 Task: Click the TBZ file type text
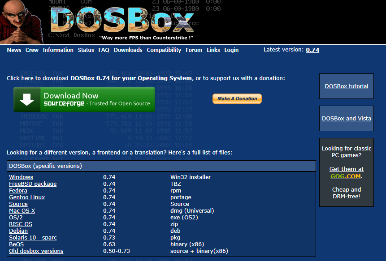[176, 184]
